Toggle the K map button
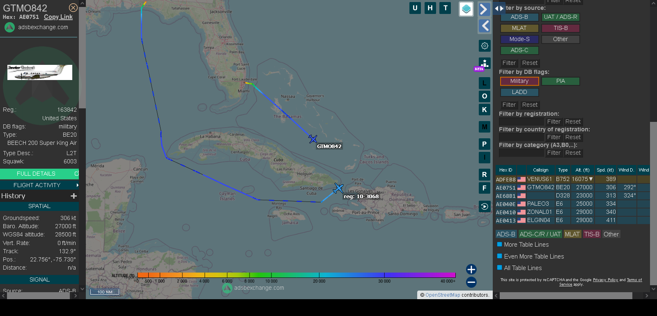This screenshot has width=657, height=316. [x=485, y=110]
